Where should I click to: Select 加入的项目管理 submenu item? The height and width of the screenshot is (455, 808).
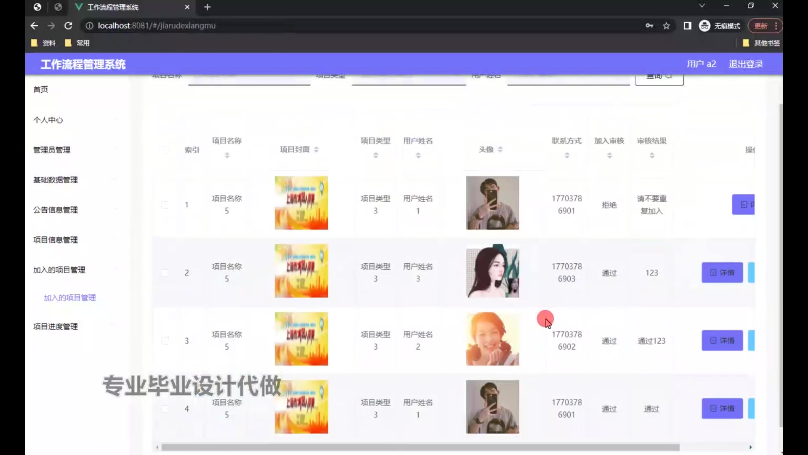coord(70,298)
